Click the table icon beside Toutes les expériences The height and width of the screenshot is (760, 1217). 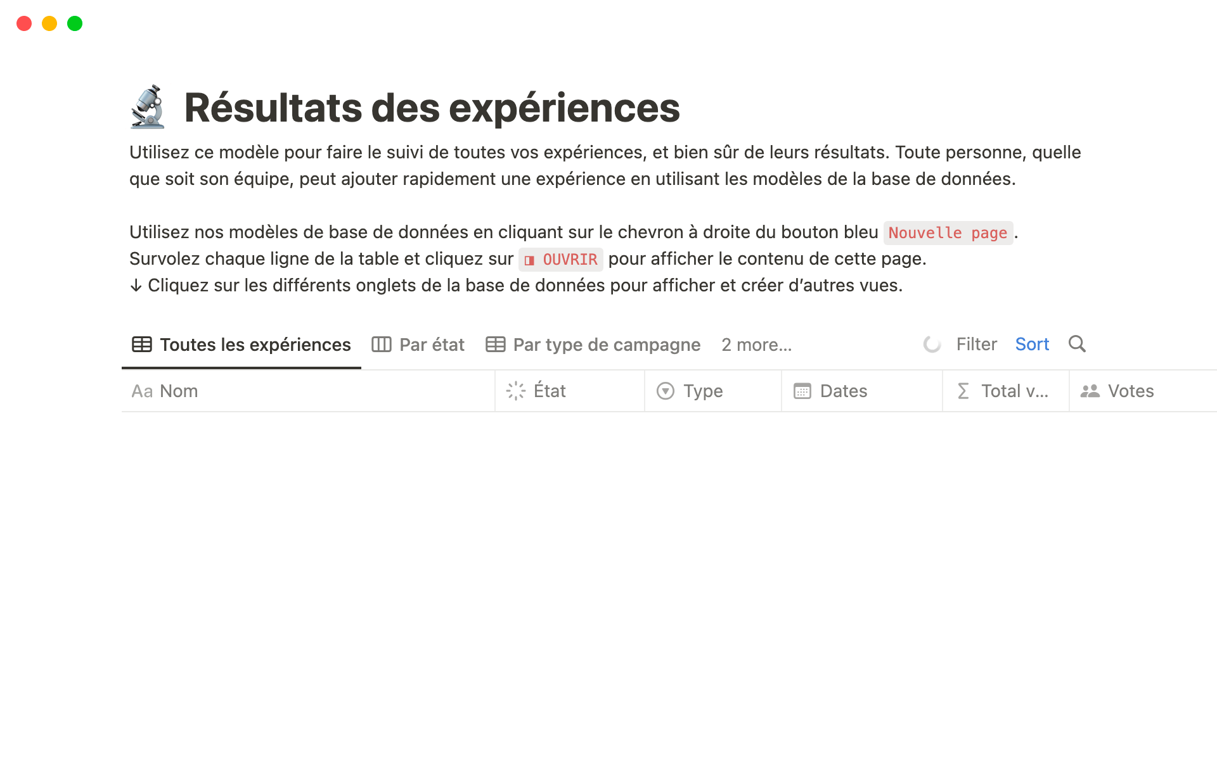141,345
